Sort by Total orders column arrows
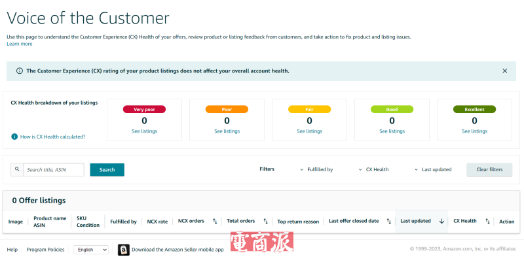 [x=265, y=222]
